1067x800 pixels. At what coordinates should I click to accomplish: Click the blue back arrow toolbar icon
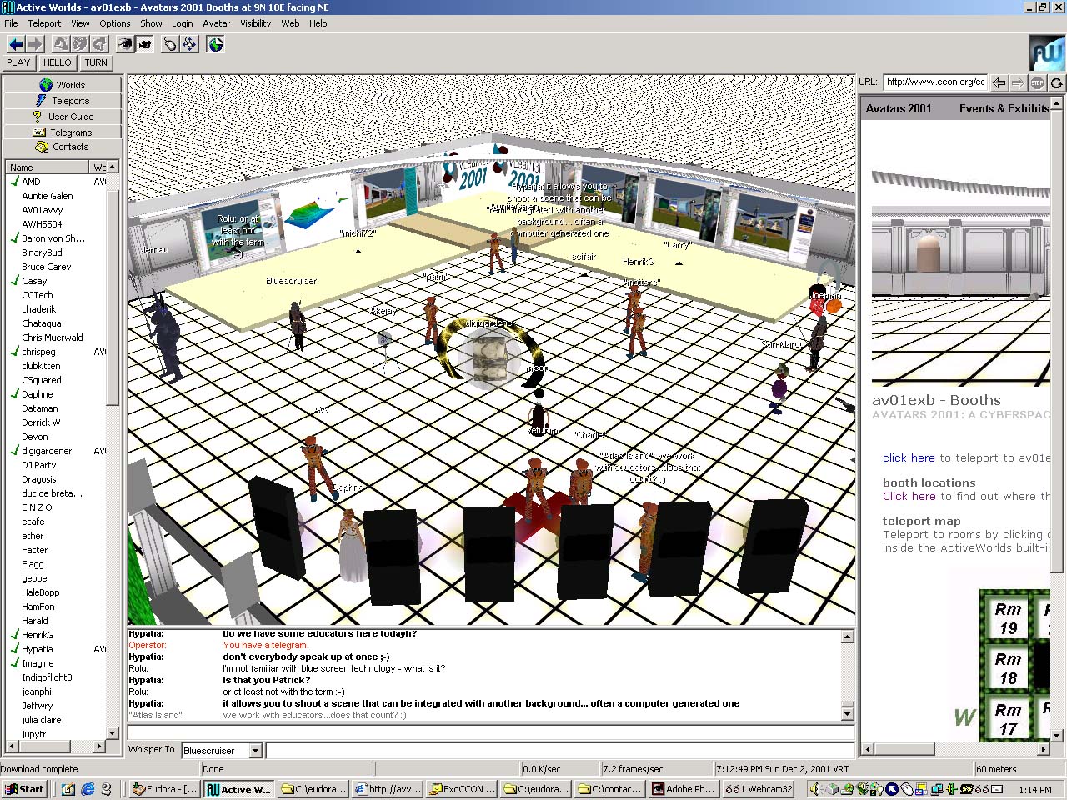[x=16, y=44]
